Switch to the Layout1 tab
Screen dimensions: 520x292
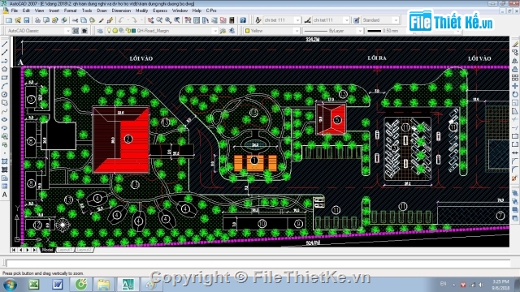[x=65, y=250]
